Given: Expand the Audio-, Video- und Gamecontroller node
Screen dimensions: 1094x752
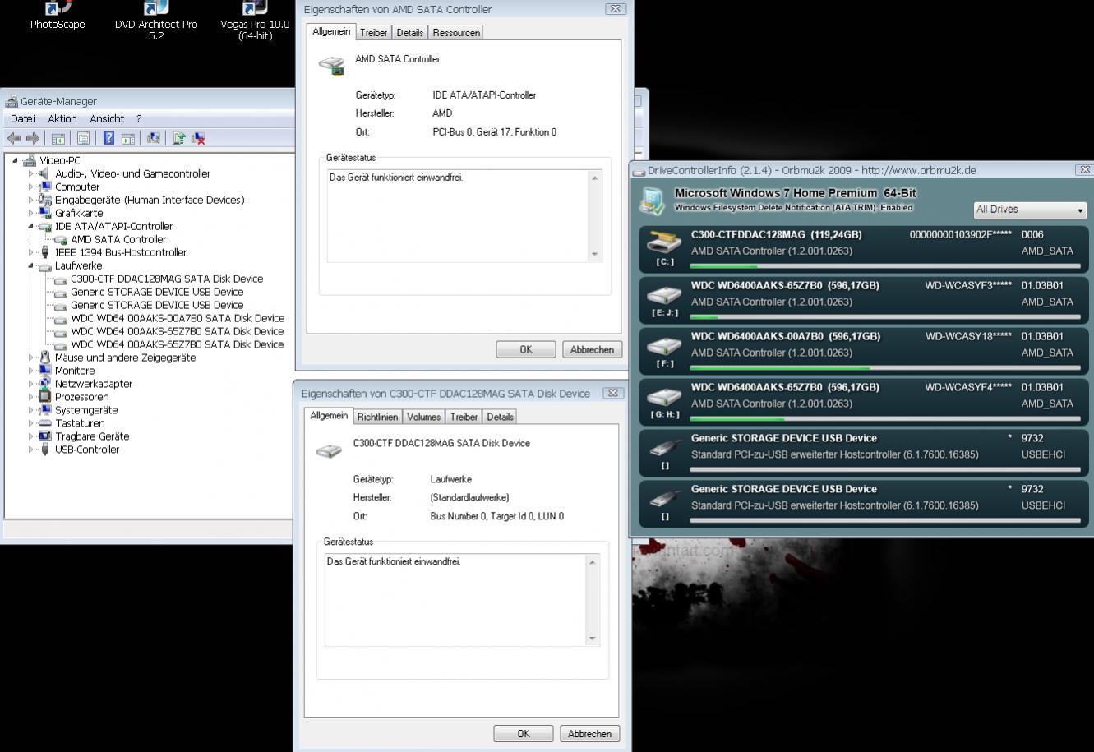Looking at the screenshot, I should click(x=31, y=173).
